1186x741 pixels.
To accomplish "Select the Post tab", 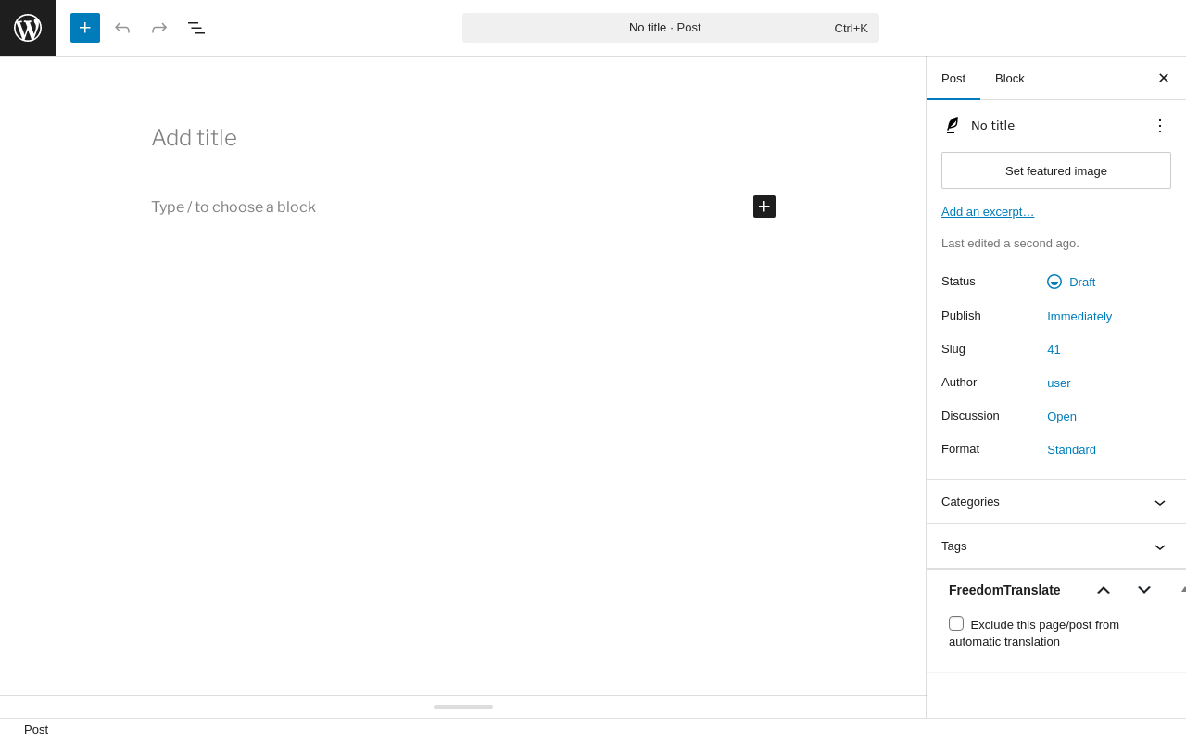I will [x=953, y=78].
